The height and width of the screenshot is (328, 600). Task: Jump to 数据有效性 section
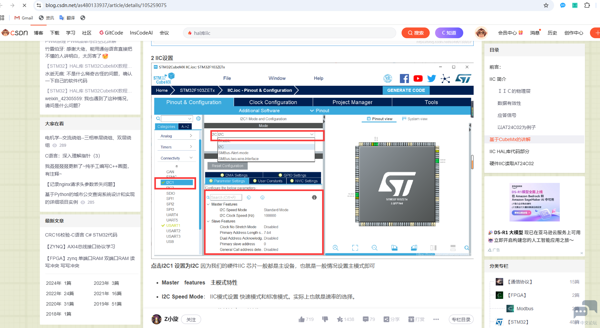(x=509, y=103)
